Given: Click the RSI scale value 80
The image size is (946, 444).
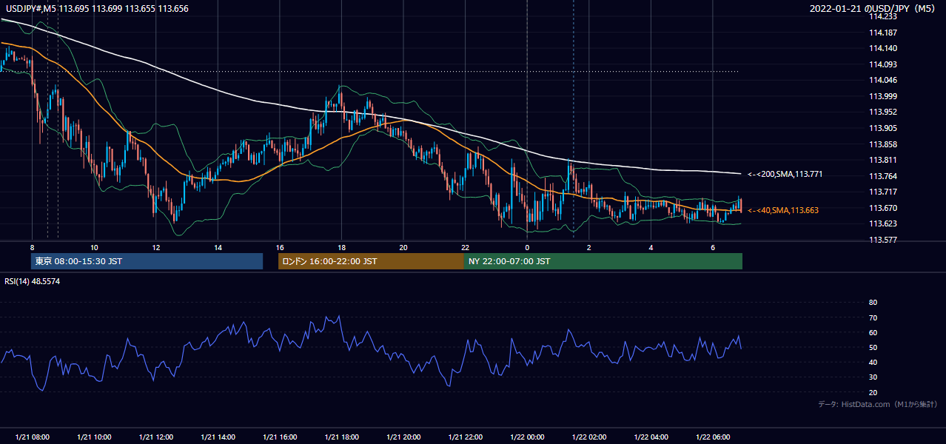Looking at the screenshot, I should 873,303.
